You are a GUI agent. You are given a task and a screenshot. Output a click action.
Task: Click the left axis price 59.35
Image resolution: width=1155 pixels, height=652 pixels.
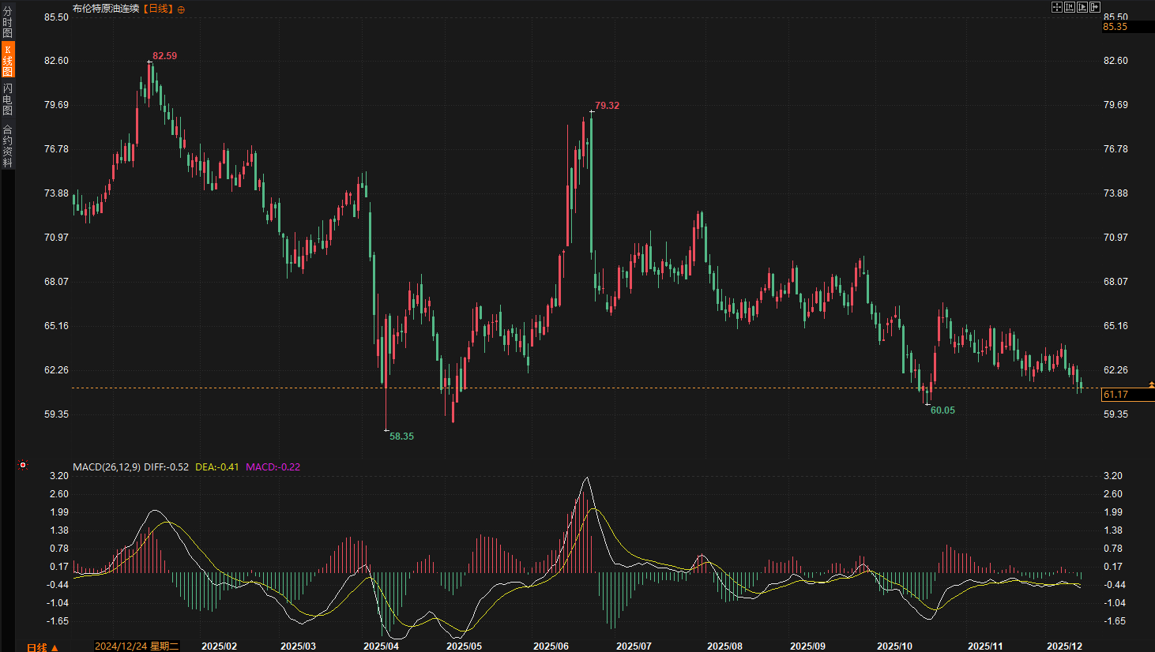coord(56,414)
